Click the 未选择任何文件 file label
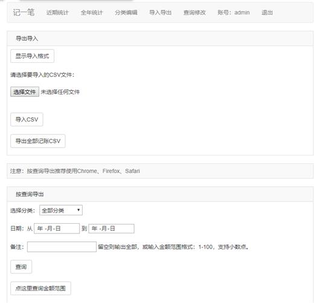This screenshot has width=317, height=303. pyautogui.click(x=60, y=92)
